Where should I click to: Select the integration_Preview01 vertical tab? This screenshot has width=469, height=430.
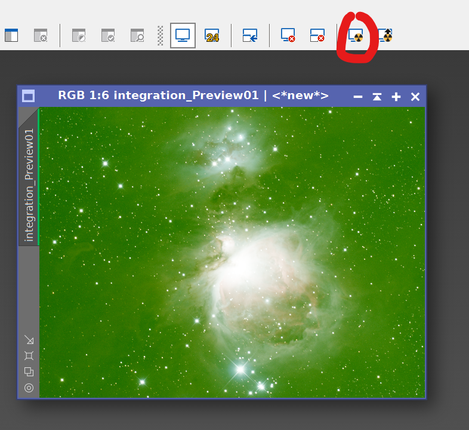[29, 185]
